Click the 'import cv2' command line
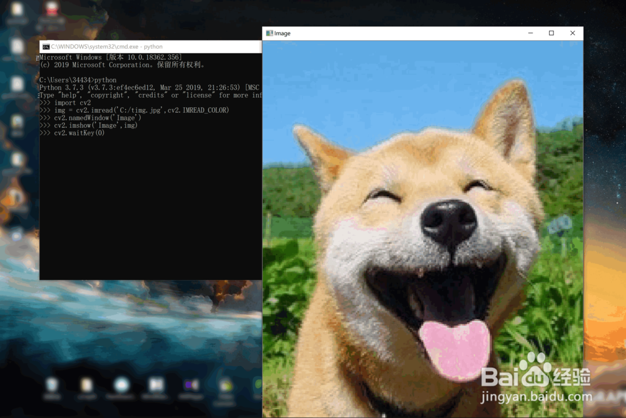This screenshot has height=418, width=626. coord(65,103)
